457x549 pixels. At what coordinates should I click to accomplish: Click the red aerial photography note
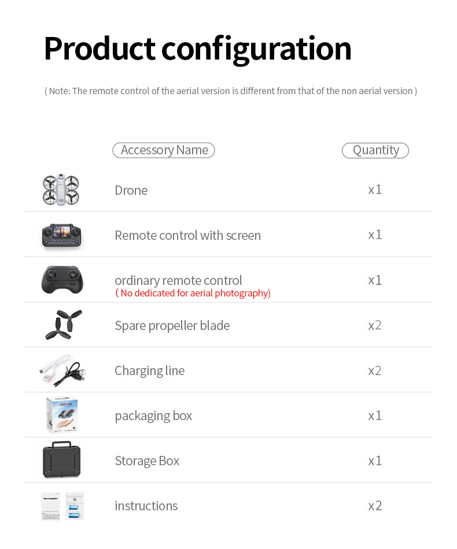[193, 294]
